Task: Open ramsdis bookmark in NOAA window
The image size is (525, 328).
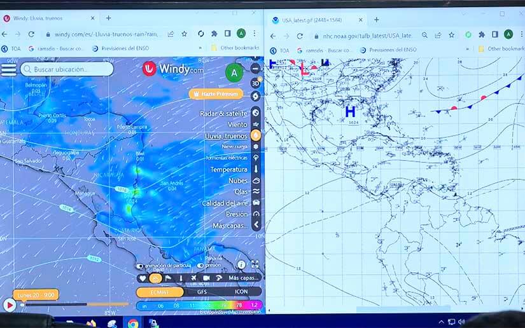Action: 325,50
